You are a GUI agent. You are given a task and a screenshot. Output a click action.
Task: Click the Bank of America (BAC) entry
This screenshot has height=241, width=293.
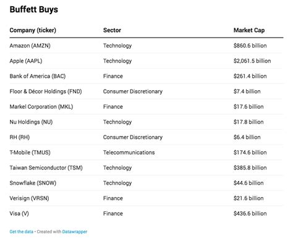[38, 76]
